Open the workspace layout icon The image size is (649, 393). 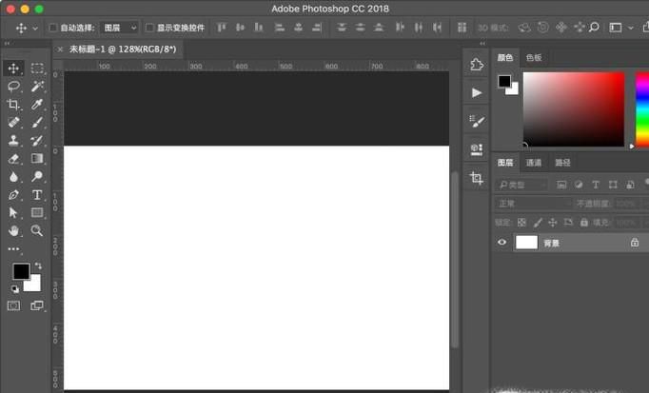(x=616, y=28)
